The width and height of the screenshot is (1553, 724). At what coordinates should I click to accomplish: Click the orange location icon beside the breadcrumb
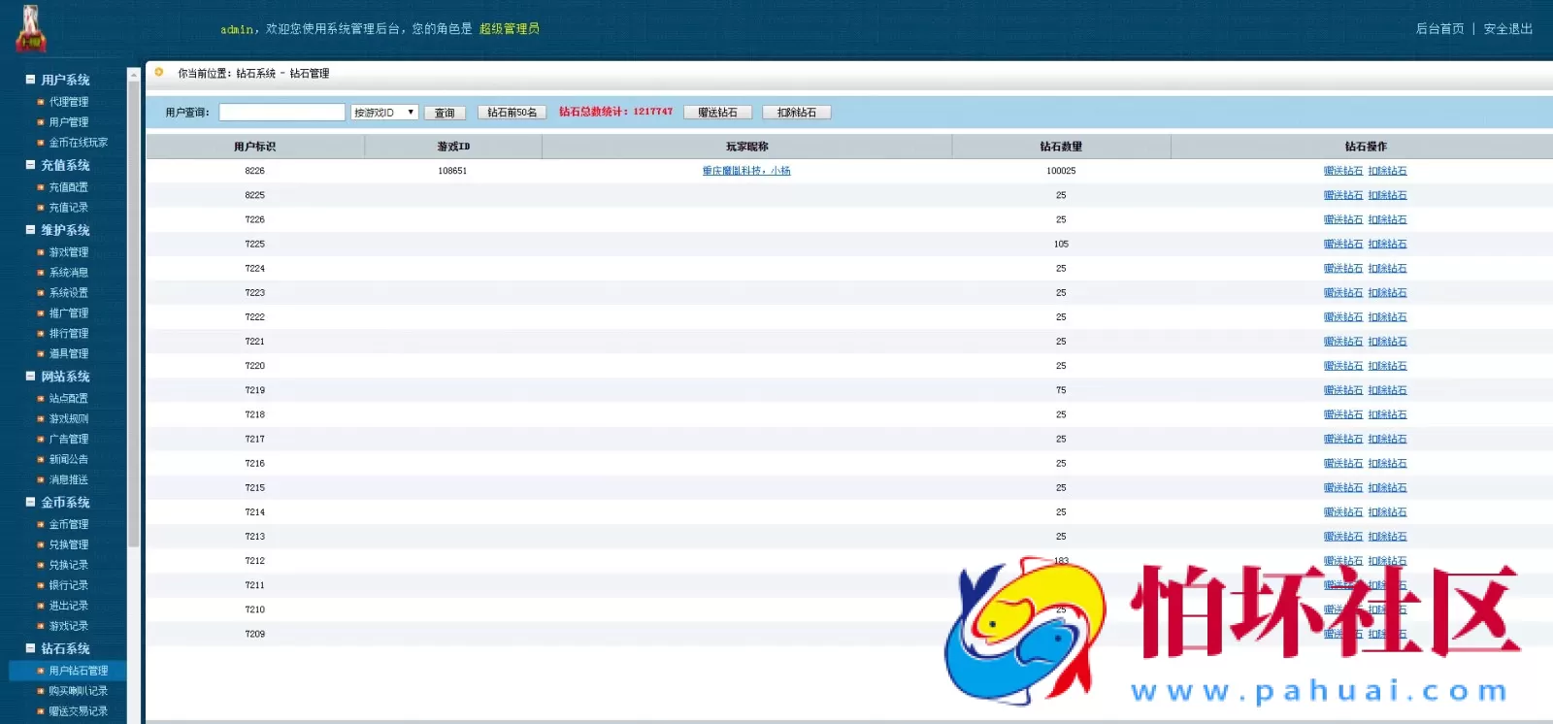tap(159, 72)
